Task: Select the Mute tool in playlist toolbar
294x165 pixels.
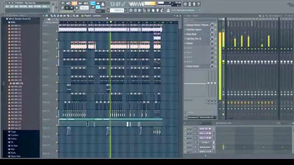Action: [61, 16]
